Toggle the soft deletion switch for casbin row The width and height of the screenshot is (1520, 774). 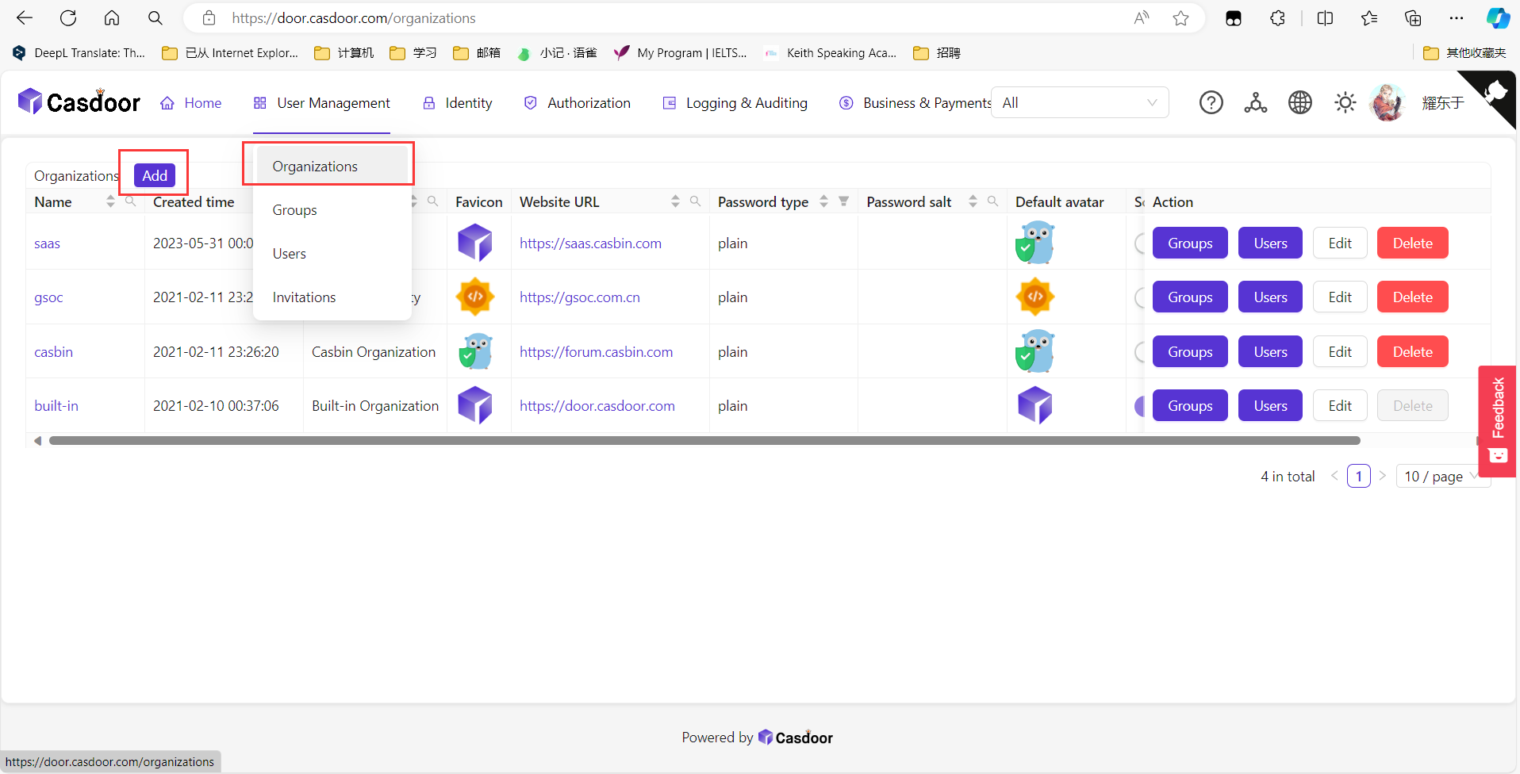click(1140, 352)
